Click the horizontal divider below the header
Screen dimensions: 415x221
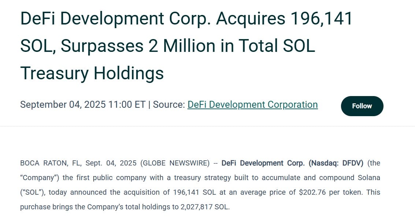coord(207,126)
